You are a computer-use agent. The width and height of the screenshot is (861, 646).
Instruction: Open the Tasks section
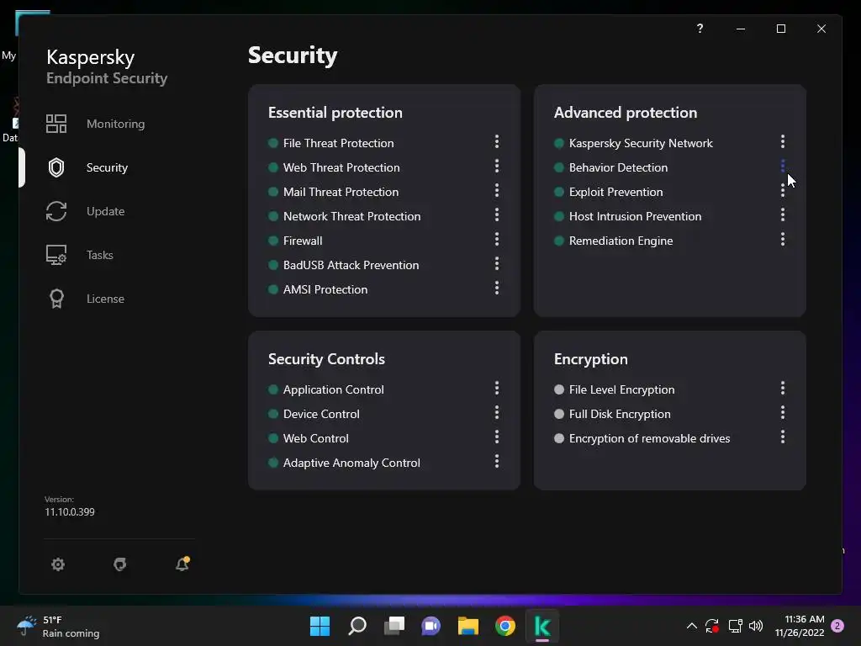(100, 255)
